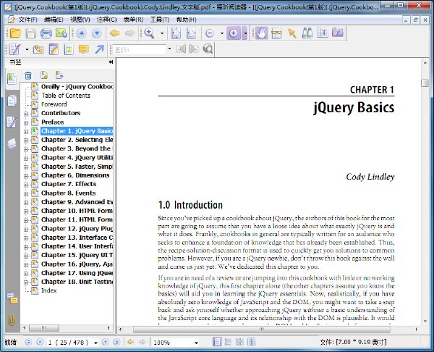Open the zoom tool dropdown arrow
Screen dimensions: 434x352
162,33
